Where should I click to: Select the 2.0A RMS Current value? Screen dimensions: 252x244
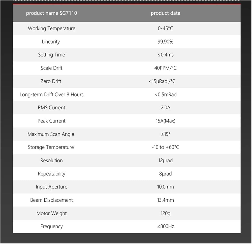[x=165, y=108]
